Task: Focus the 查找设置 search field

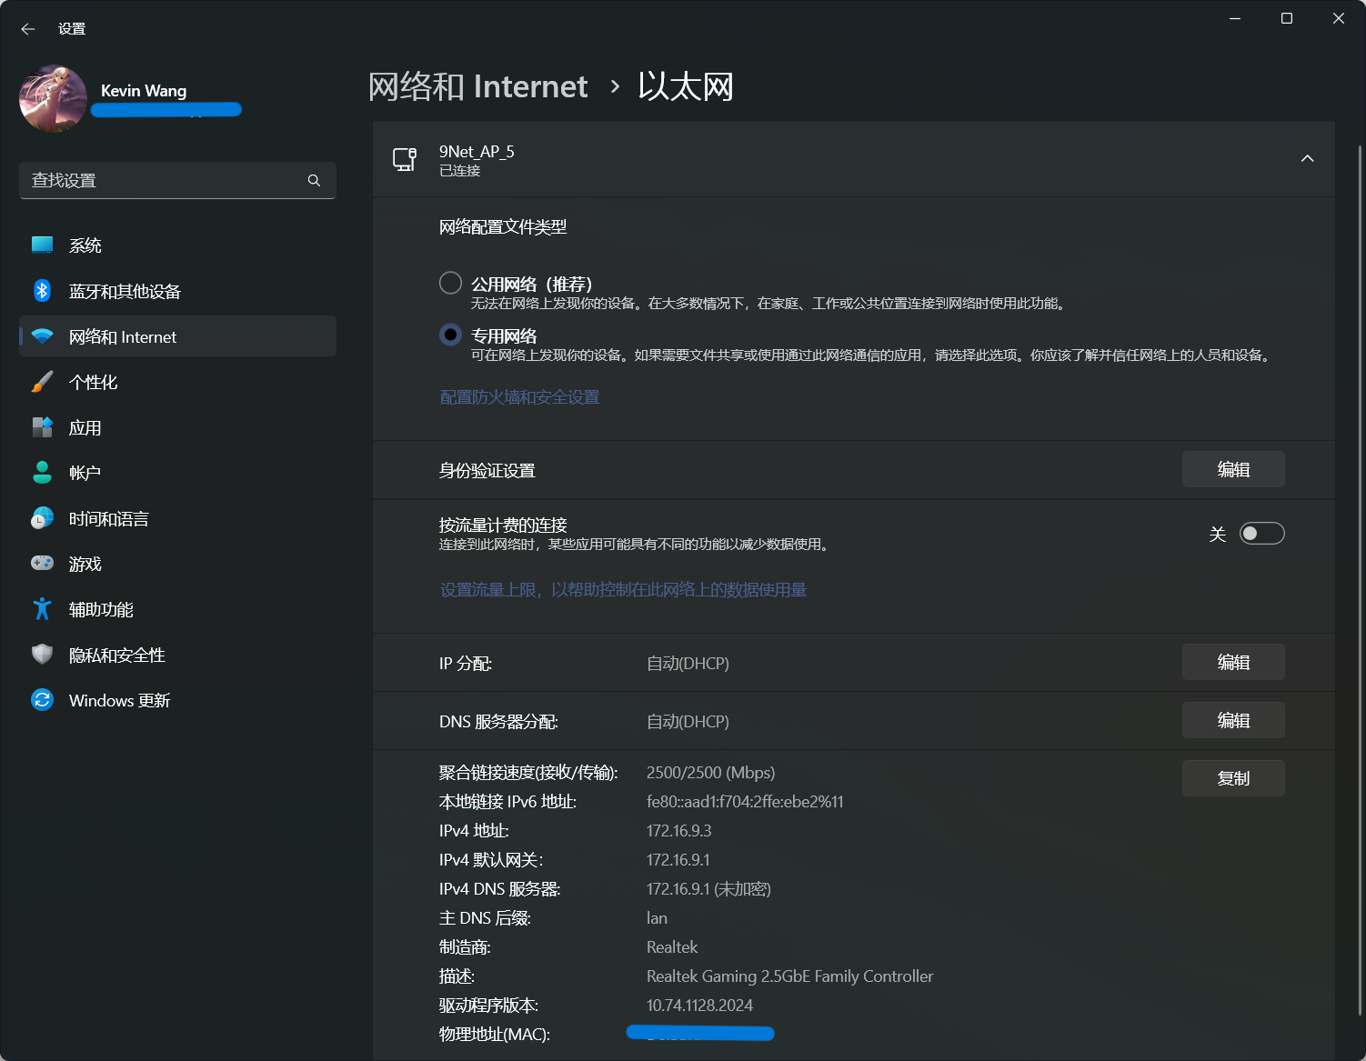Action: [177, 180]
